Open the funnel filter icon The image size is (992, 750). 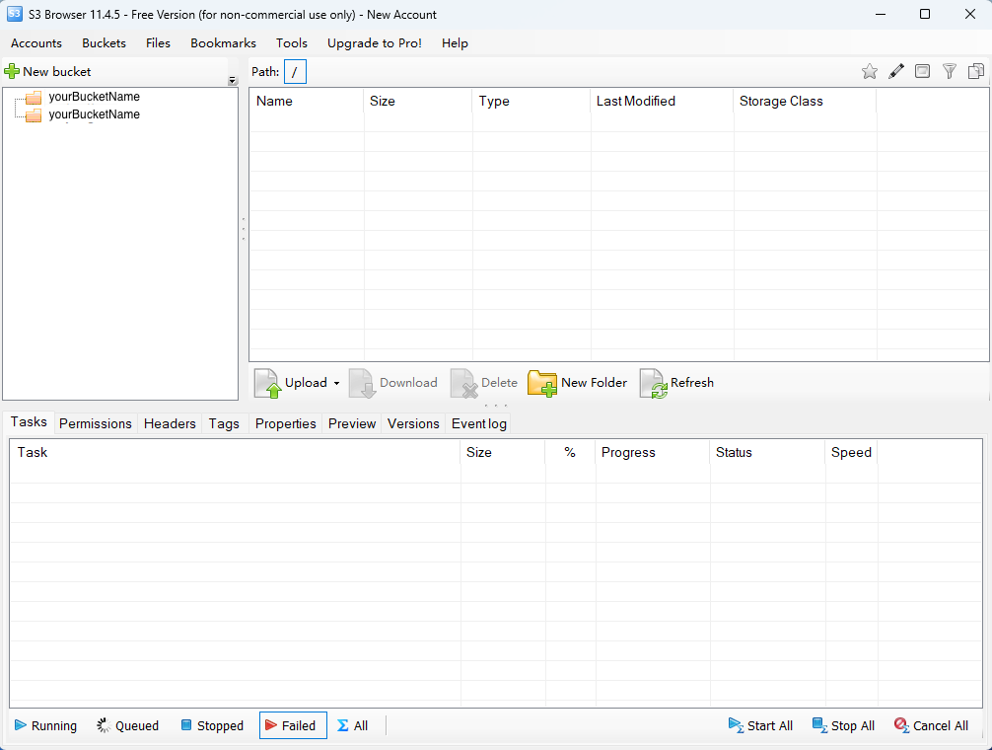point(949,71)
